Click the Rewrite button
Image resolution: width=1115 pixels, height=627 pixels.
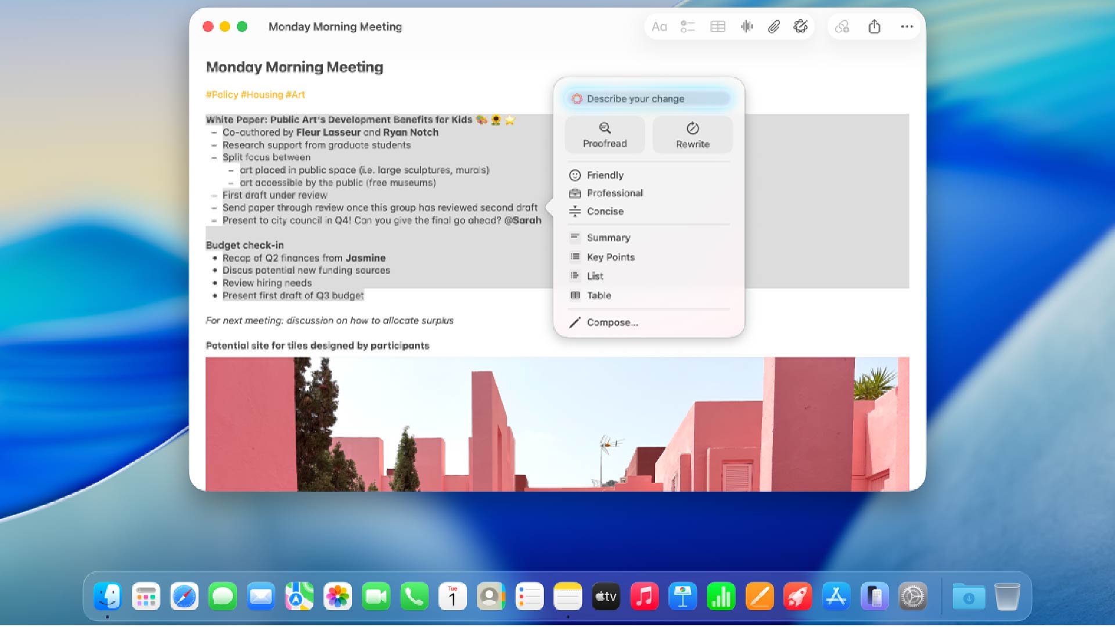click(x=692, y=134)
